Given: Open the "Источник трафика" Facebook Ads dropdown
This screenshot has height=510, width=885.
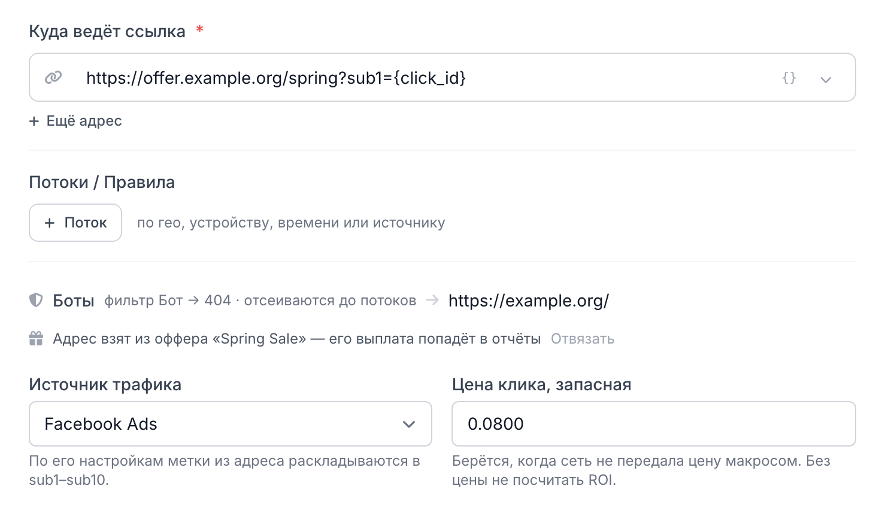Looking at the screenshot, I should tap(231, 424).
